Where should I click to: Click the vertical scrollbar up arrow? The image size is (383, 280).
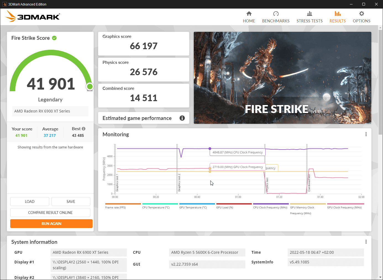point(381,28)
